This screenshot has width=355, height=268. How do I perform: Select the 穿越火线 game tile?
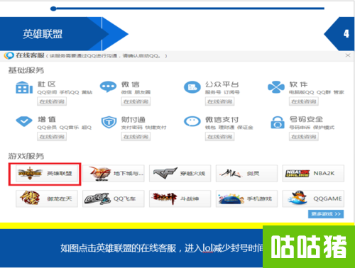tap(180, 174)
